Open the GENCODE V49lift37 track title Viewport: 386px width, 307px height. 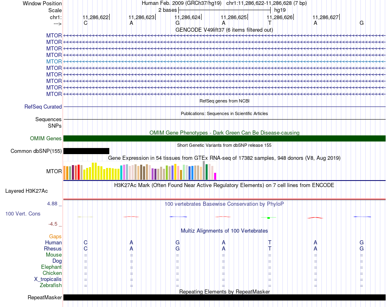(224, 30)
